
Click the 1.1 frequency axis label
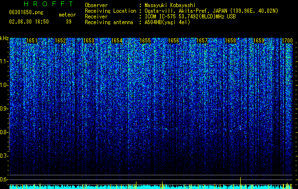click(x=4, y=61)
